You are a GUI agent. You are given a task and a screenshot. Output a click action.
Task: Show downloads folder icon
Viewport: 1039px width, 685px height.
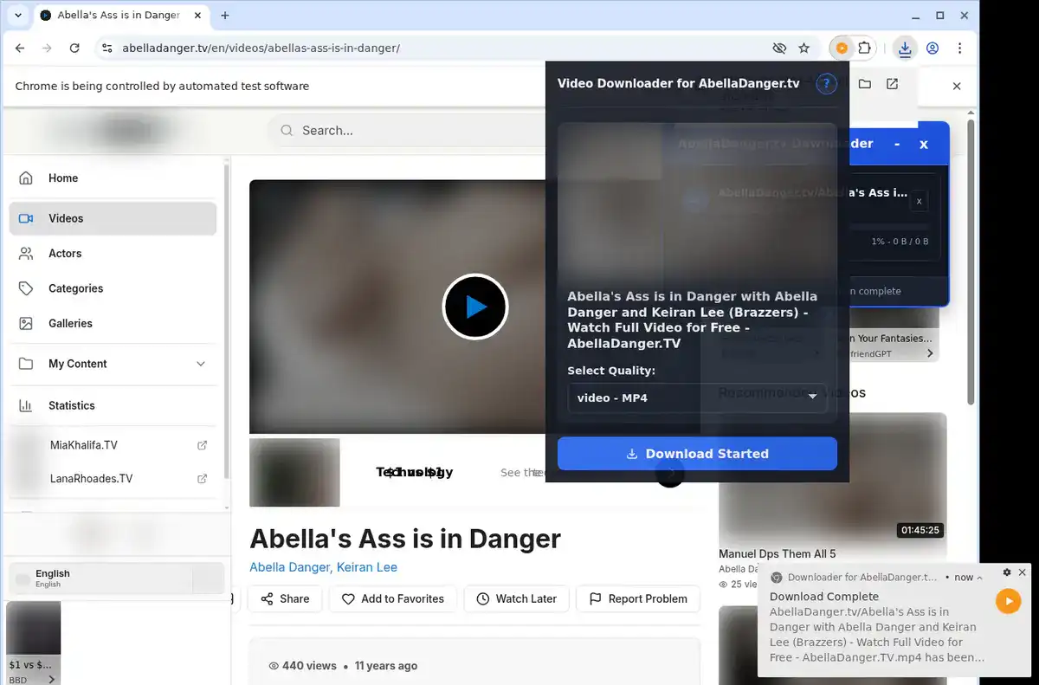[x=864, y=84]
